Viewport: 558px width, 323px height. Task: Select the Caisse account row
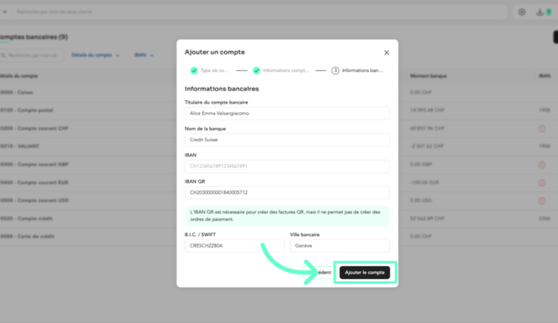[x=279, y=92]
